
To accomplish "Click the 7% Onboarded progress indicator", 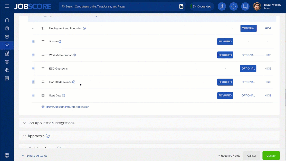I will 202,6.
